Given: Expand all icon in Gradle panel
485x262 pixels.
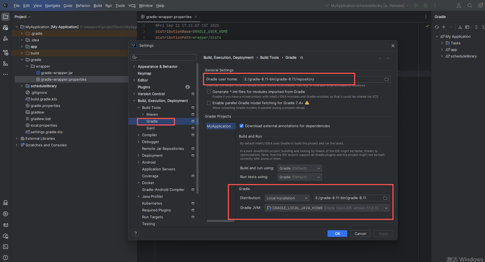Looking at the screenshot, I should 476,27.
